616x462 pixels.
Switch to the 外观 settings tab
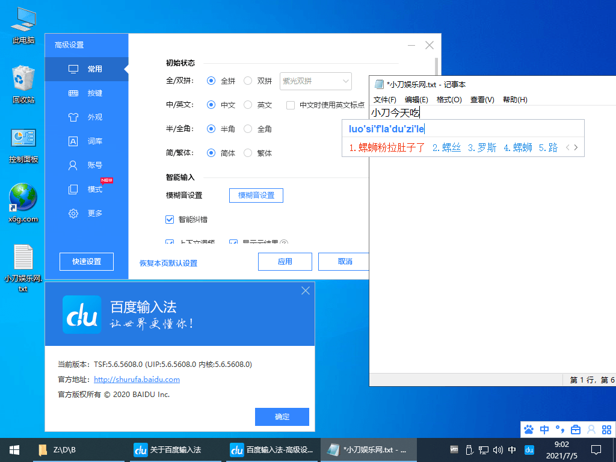coord(87,117)
